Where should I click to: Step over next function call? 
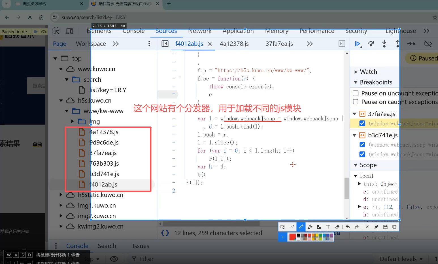371,44
